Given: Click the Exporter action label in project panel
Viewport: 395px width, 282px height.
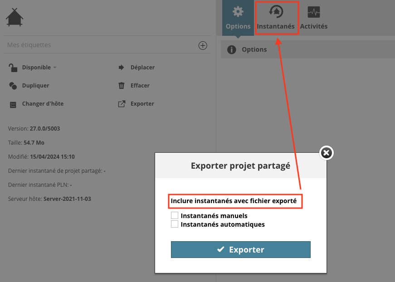Looking at the screenshot, I should [x=142, y=104].
